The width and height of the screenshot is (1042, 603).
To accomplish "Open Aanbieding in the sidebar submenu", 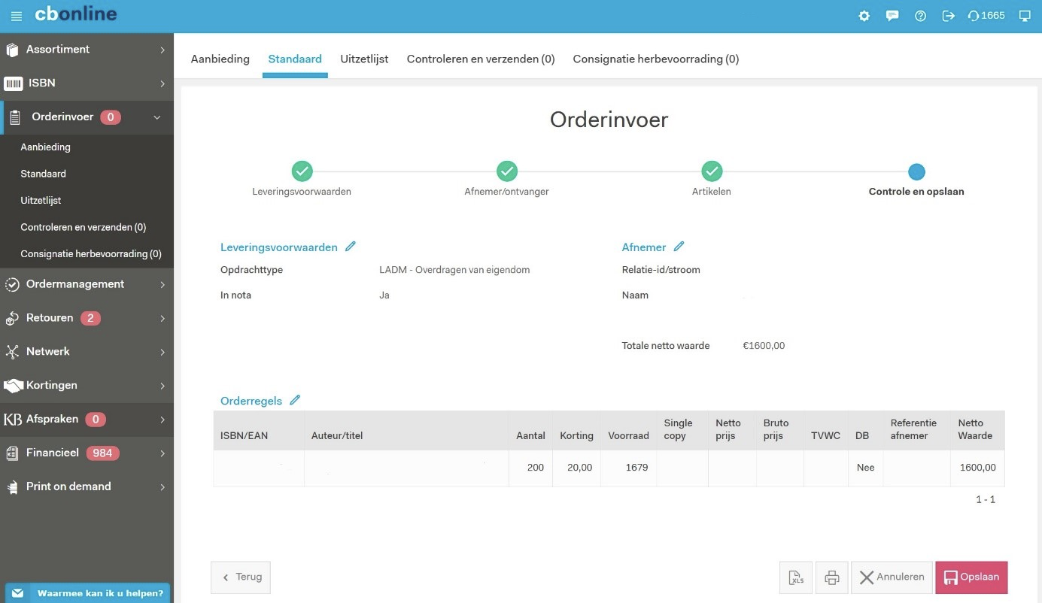I will [45, 147].
